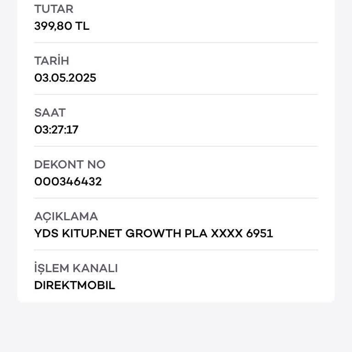Image resolution: width=352 pixels, height=352 pixels.
Task: Select the DIREKTMOBIL channel value
Action: [x=75, y=285]
